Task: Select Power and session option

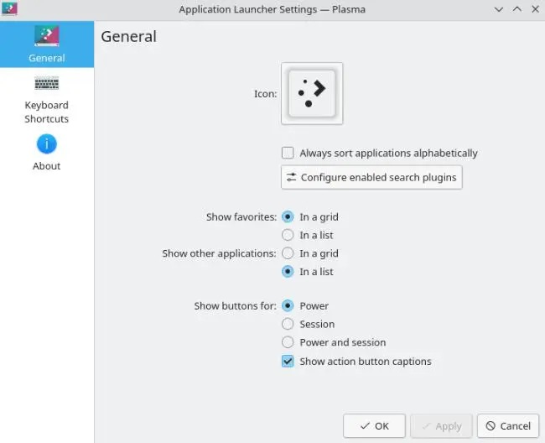Action: (x=288, y=342)
